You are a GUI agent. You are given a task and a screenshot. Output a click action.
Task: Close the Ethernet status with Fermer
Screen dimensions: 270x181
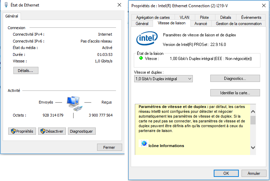coord(109,147)
